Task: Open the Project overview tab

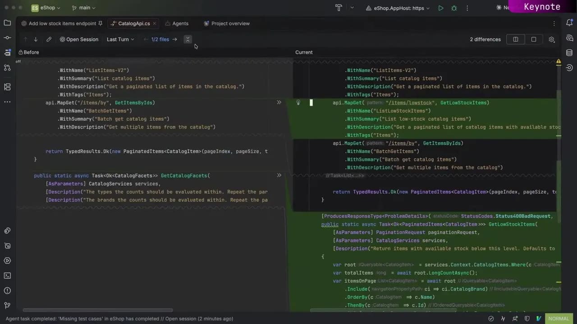Action: [226, 23]
